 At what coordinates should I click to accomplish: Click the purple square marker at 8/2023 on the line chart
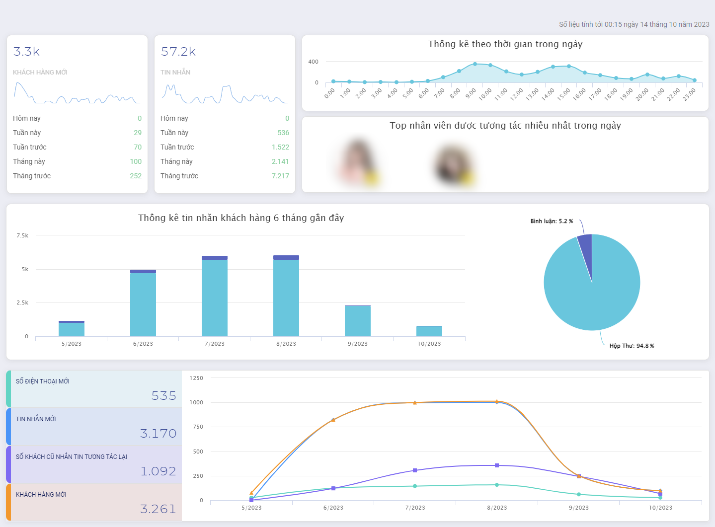click(497, 465)
